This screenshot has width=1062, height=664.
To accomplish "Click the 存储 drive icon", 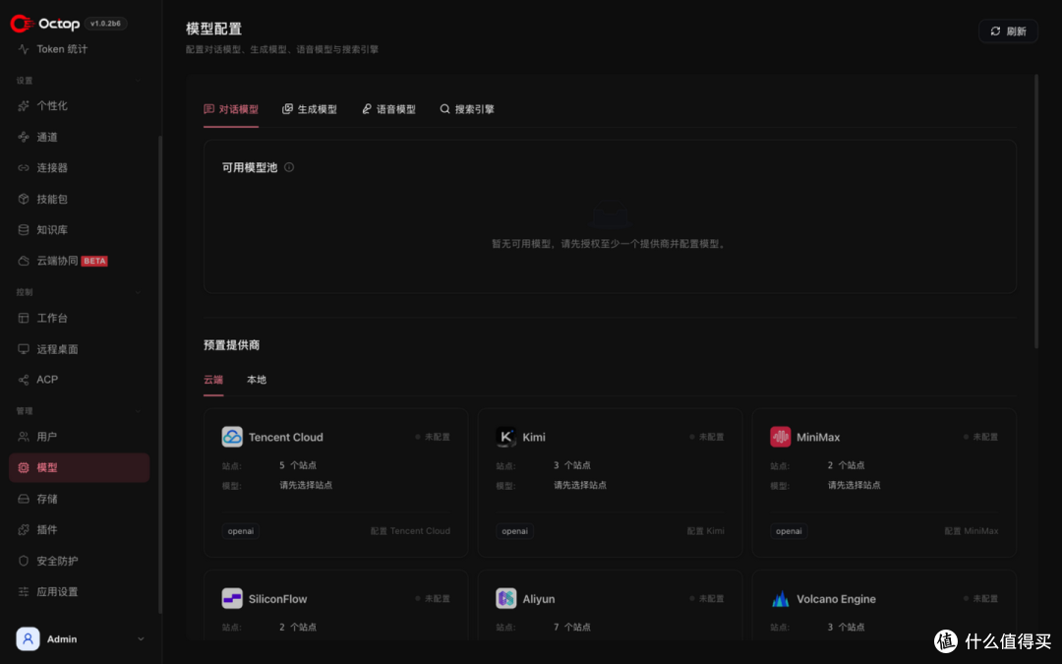I will coord(24,499).
